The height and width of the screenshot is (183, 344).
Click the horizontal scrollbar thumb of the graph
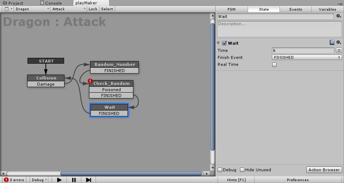(x=131, y=173)
